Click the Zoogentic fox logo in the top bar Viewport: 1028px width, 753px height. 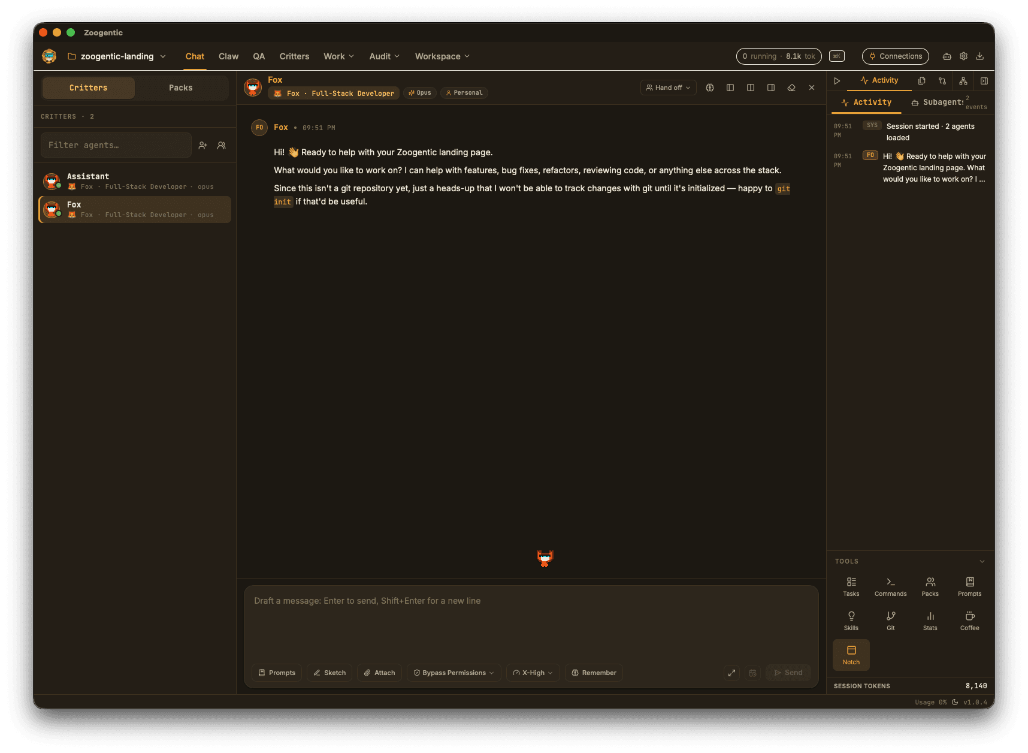click(x=49, y=56)
